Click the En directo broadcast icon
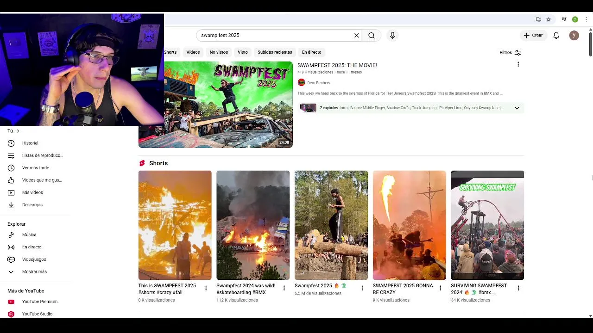 click(11, 247)
